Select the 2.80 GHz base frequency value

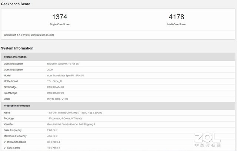(x=52, y=130)
